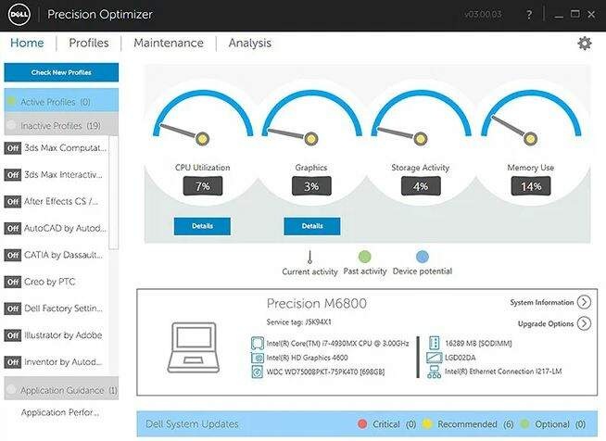Open the Maintenance tab
The width and height of the screenshot is (606, 441).
click(169, 43)
